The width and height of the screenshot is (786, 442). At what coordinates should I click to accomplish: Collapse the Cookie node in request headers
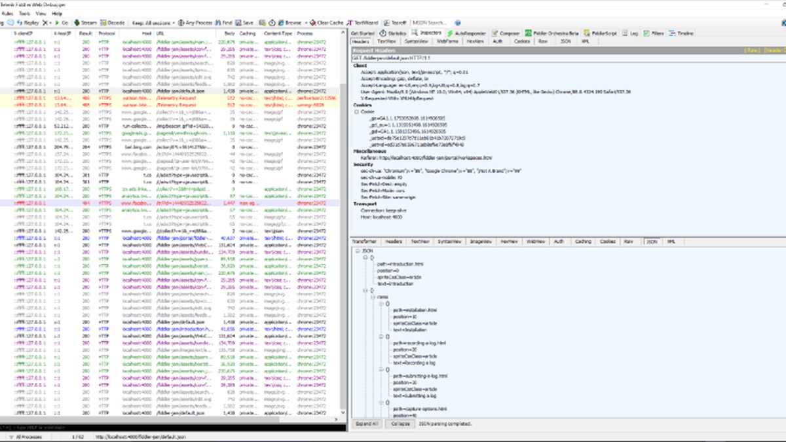point(357,111)
